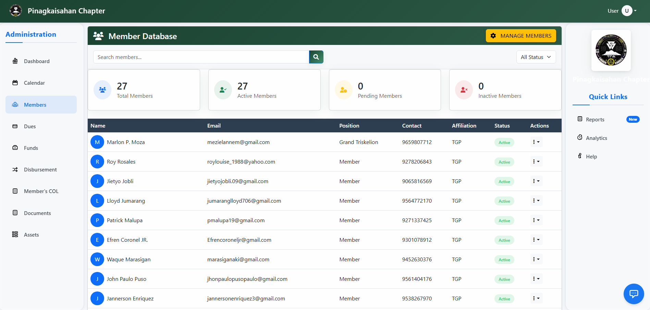Click the Manage Members button

521,36
